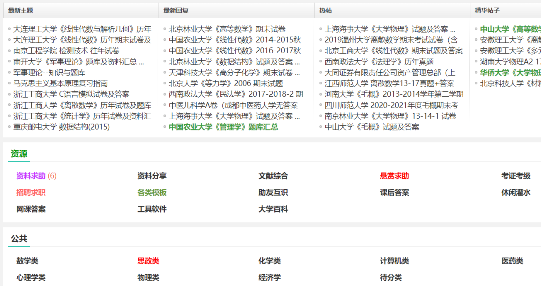Open 中医儿科学A卷 成都中医药大学 reply
Viewport: 541px width, 286px height.
coord(233,105)
